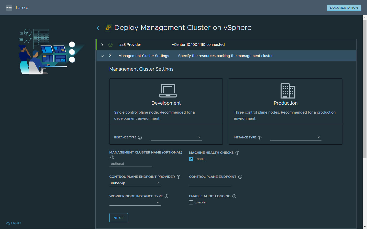Click the Enable label under Machine Health Checks

click(x=200, y=159)
